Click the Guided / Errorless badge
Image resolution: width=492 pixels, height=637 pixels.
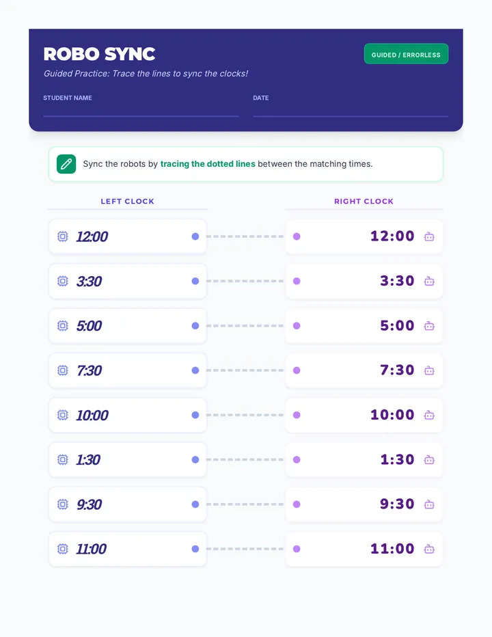407,54
